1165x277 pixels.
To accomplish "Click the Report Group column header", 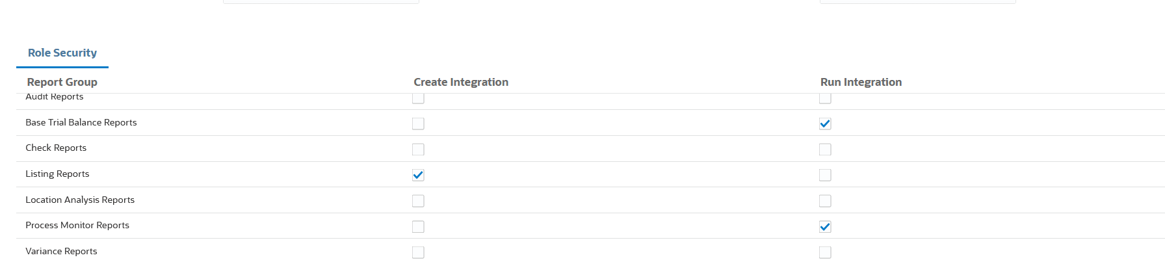I will point(62,82).
